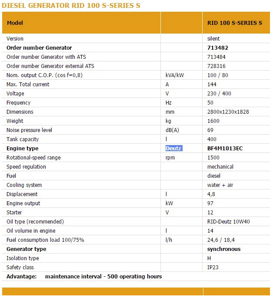The width and height of the screenshot is (273, 298).
Task: Select the value 'water + air'
Action: pyautogui.click(x=220, y=185)
